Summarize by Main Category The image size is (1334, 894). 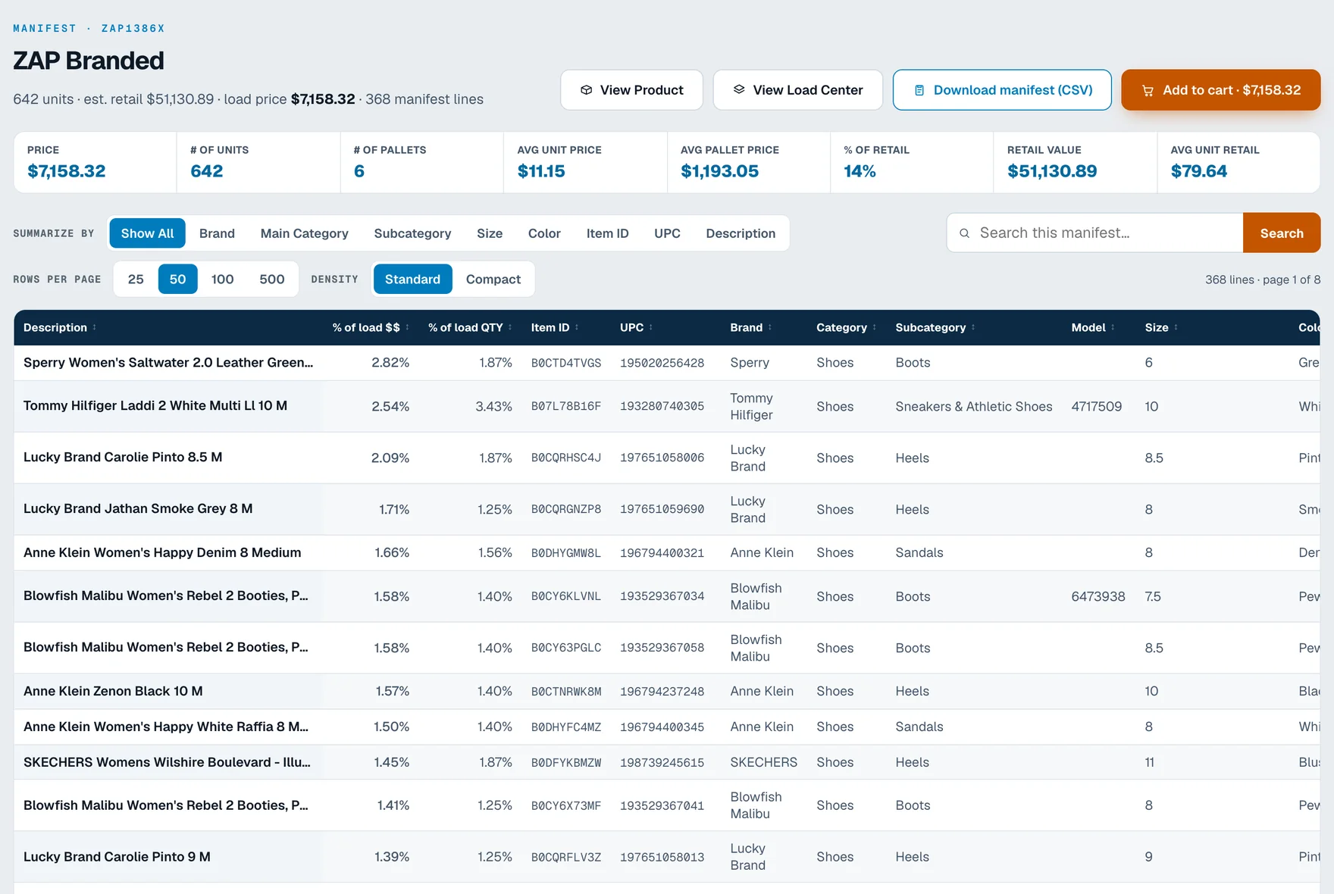tap(304, 233)
